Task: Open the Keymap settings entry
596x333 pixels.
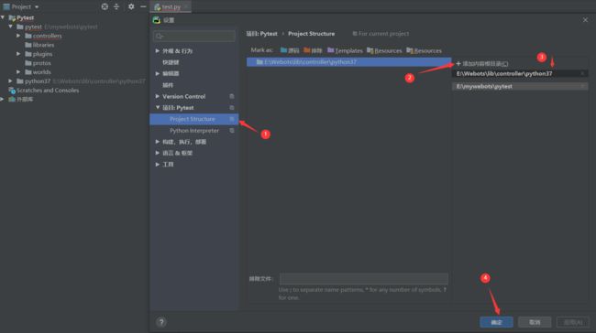Action: [x=171, y=62]
